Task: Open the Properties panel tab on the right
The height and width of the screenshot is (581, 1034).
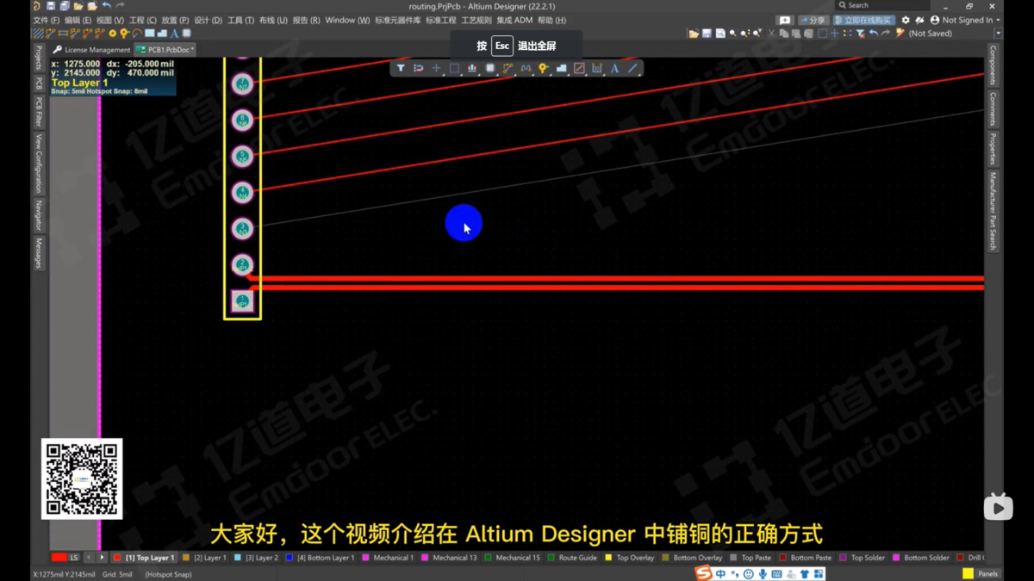Action: pos(993,148)
